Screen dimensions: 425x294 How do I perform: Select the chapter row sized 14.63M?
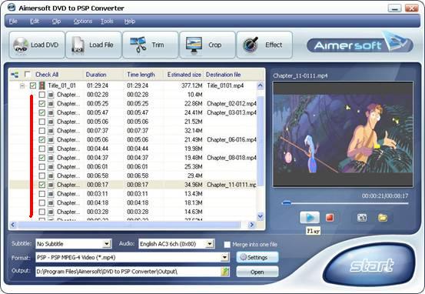point(133,212)
